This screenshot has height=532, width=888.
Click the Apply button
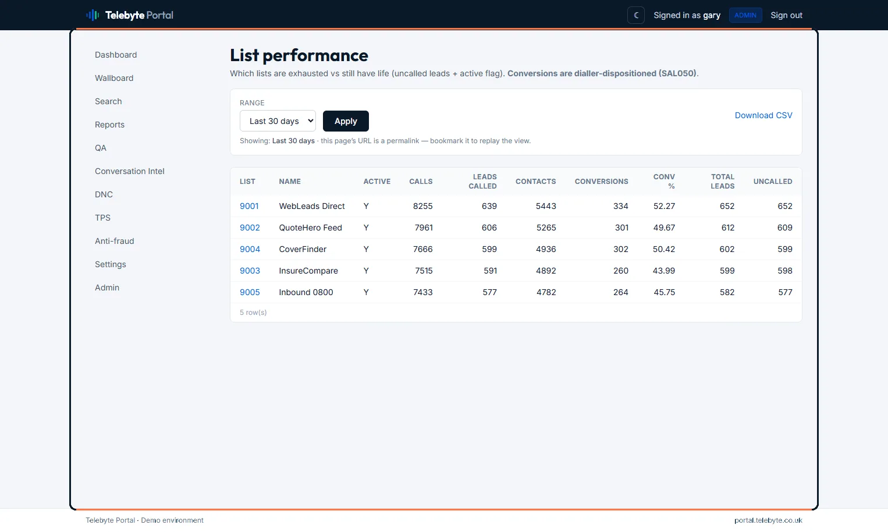click(x=346, y=121)
